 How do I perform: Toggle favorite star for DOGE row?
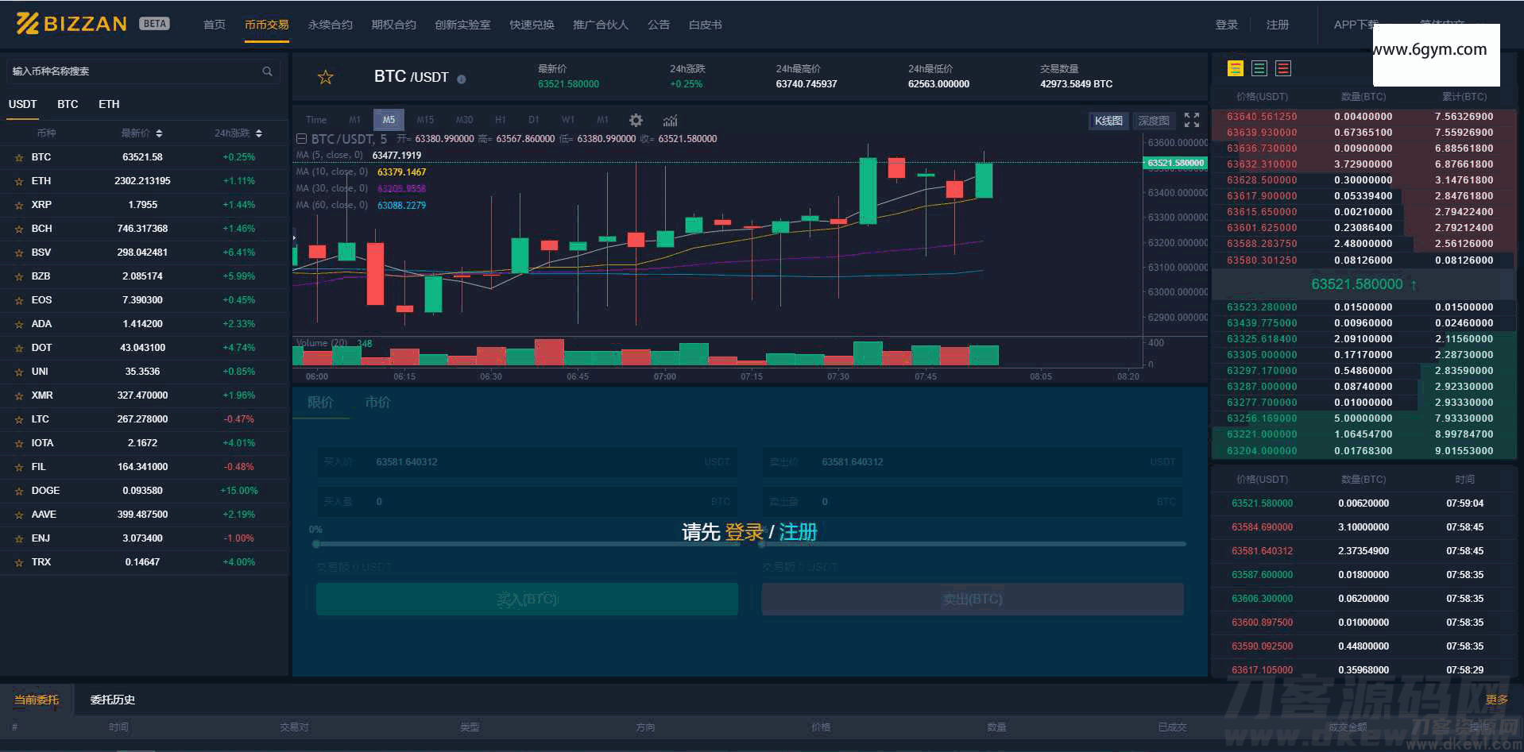tap(19, 492)
